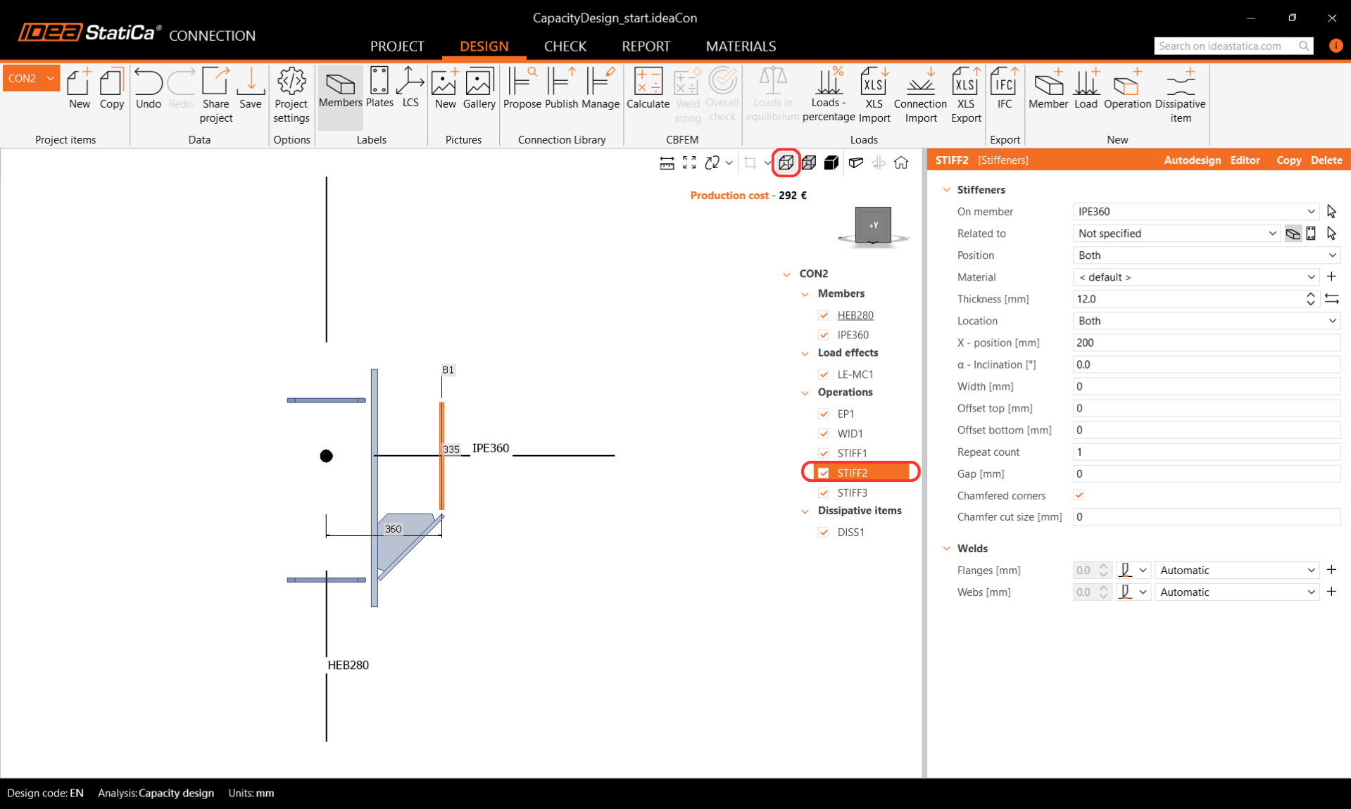
Task: Toggle Chamfered corners checkbox
Action: tap(1079, 495)
